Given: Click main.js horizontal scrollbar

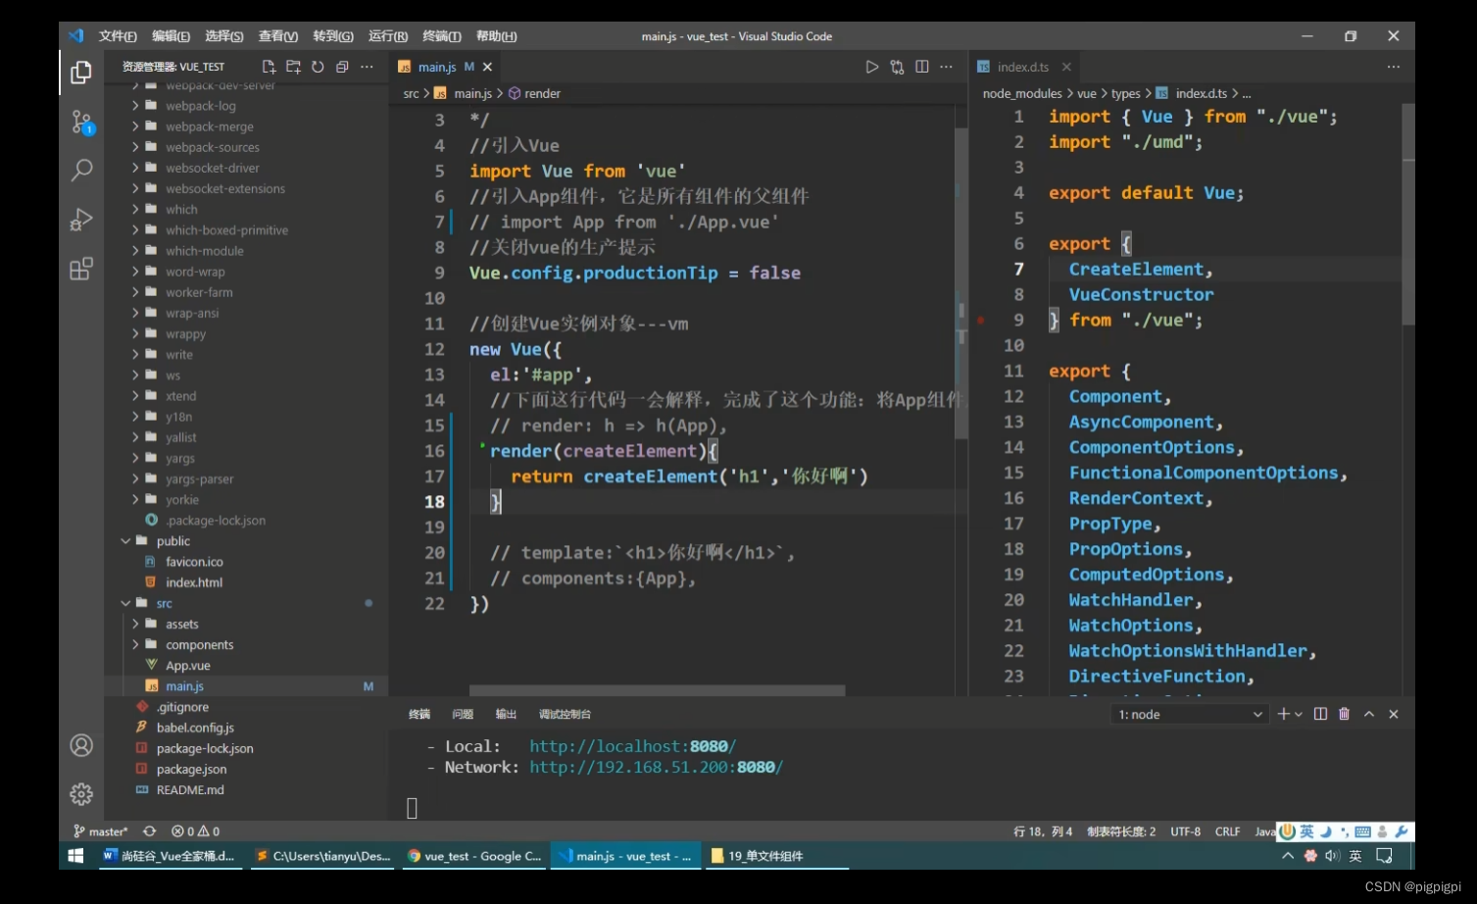Looking at the screenshot, I should (x=657, y=690).
